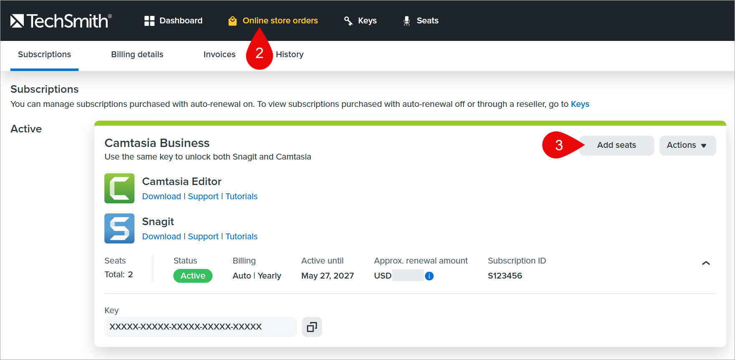735x360 pixels.
Task: Open the Dashboard grid icon
Action: (149, 21)
